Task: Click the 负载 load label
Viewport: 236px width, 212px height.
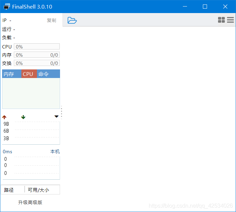Action: (x=7, y=37)
